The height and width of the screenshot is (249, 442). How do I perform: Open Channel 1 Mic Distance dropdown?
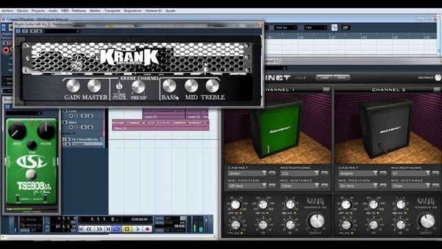click(300, 186)
